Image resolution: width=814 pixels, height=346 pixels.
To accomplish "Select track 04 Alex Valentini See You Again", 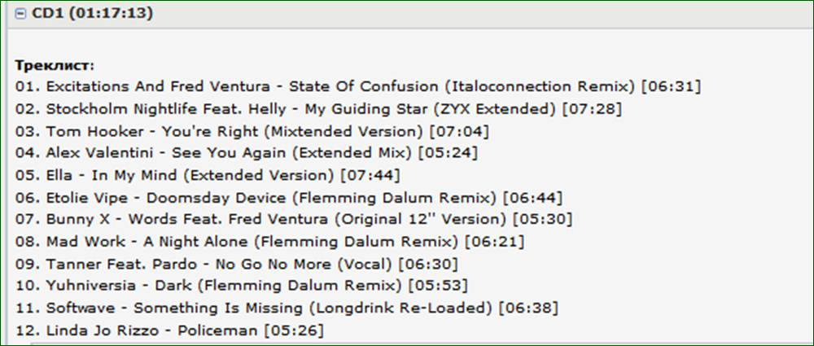I will (x=246, y=154).
